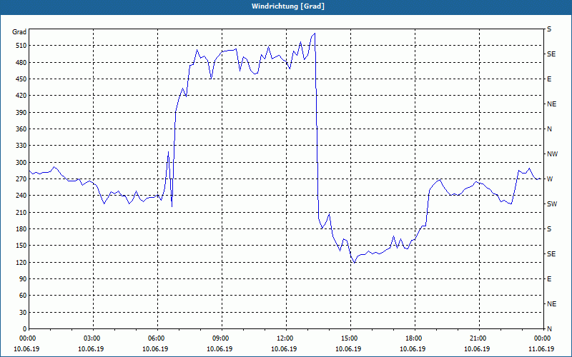Select the "0" left axis value
Screen dimensions: 572x357
(24, 329)
